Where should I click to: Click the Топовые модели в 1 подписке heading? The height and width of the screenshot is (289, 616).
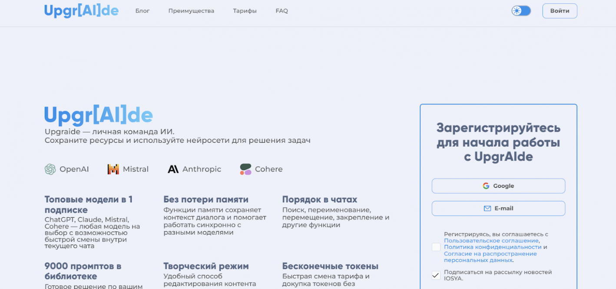89,205
